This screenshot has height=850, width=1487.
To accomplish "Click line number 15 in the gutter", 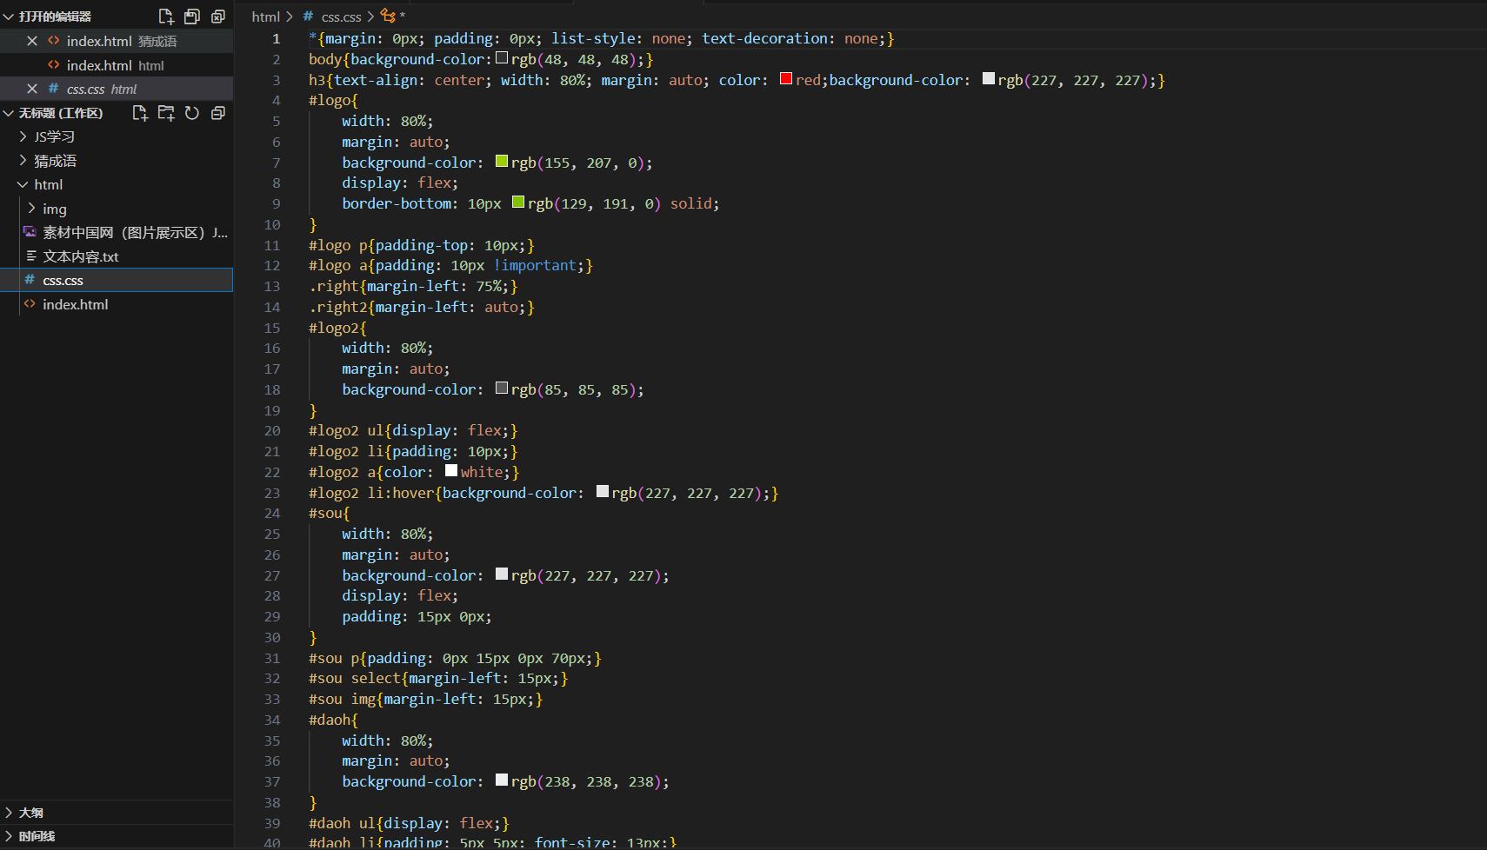I will [x=272, y=328].
